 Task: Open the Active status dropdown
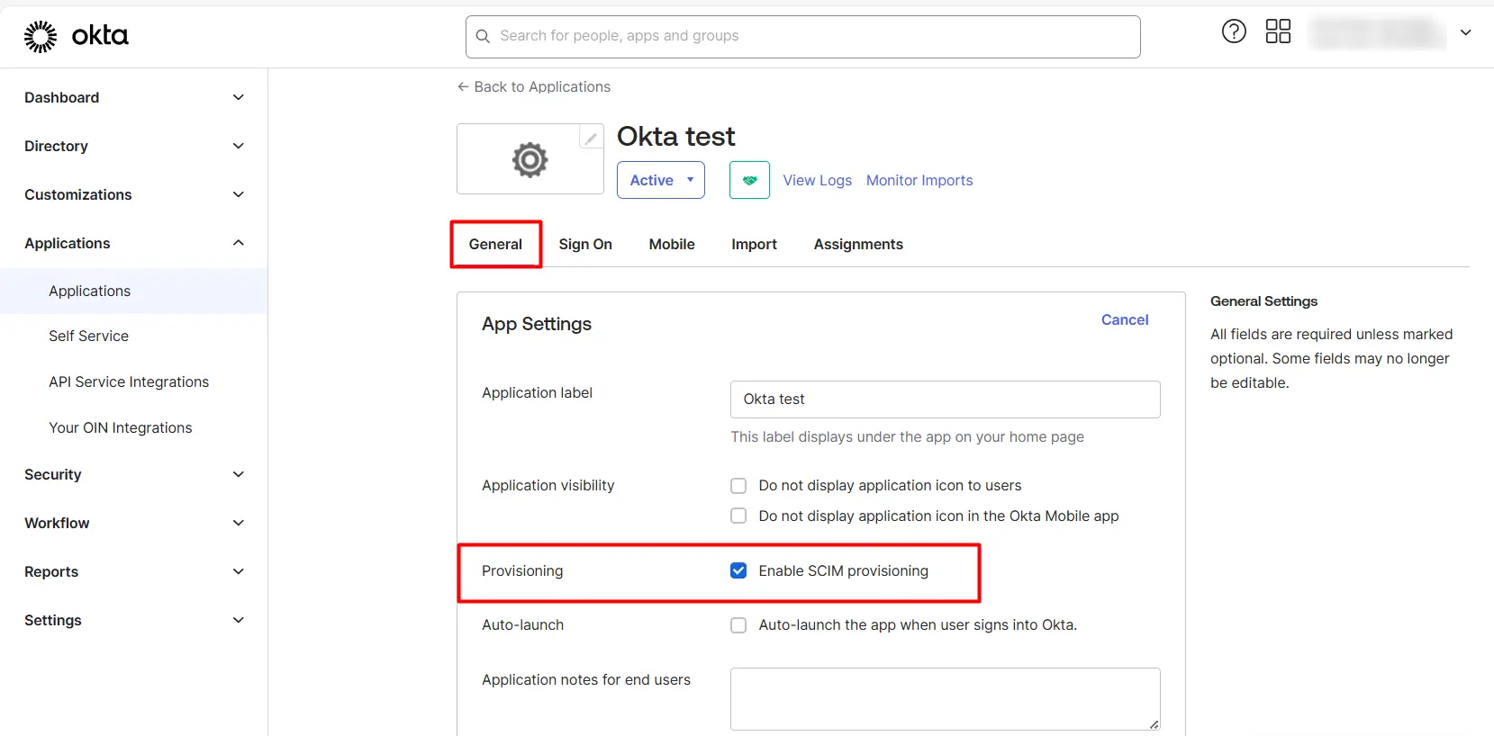(x=661, y=180)
